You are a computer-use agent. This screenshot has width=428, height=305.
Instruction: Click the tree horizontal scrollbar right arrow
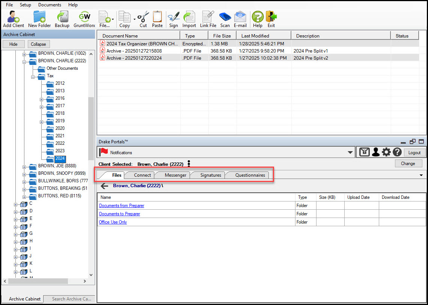click(x=84, y=281)
